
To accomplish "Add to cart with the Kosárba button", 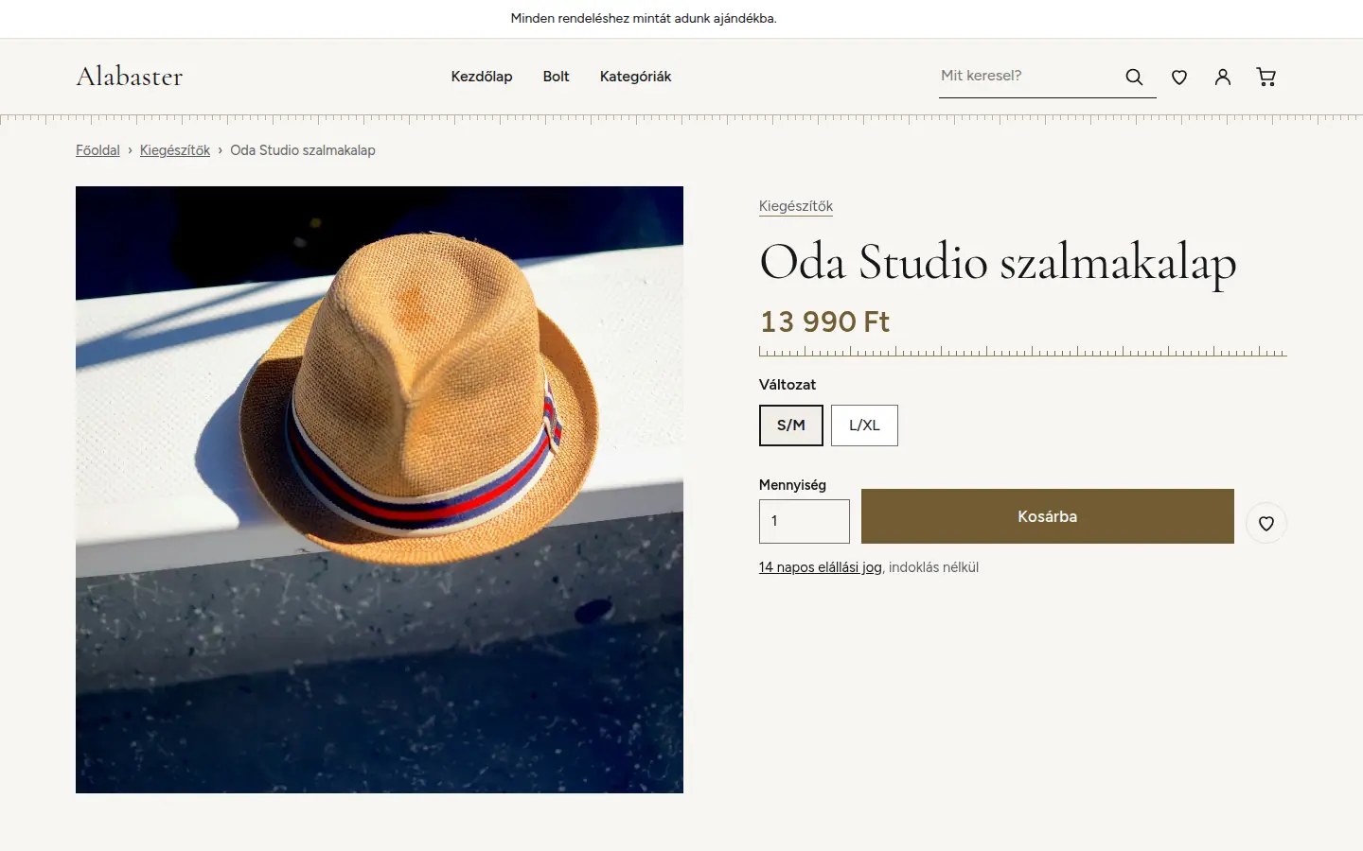I will 1048,516.
